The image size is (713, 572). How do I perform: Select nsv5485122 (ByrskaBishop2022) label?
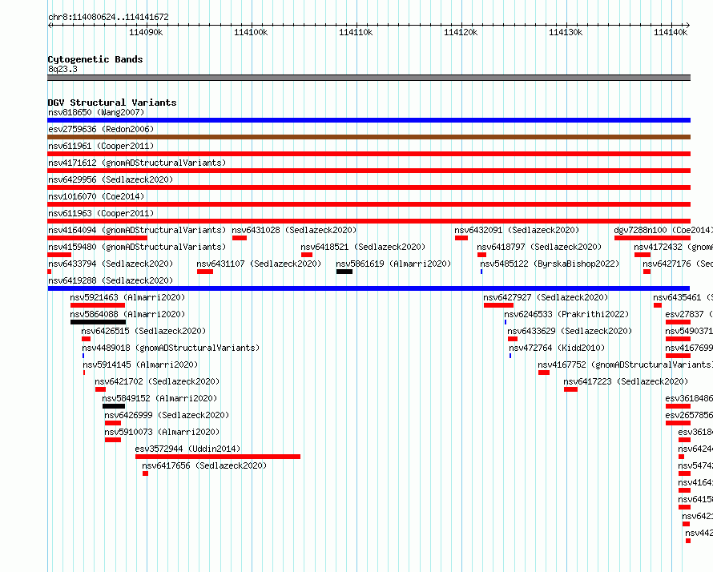550,264
